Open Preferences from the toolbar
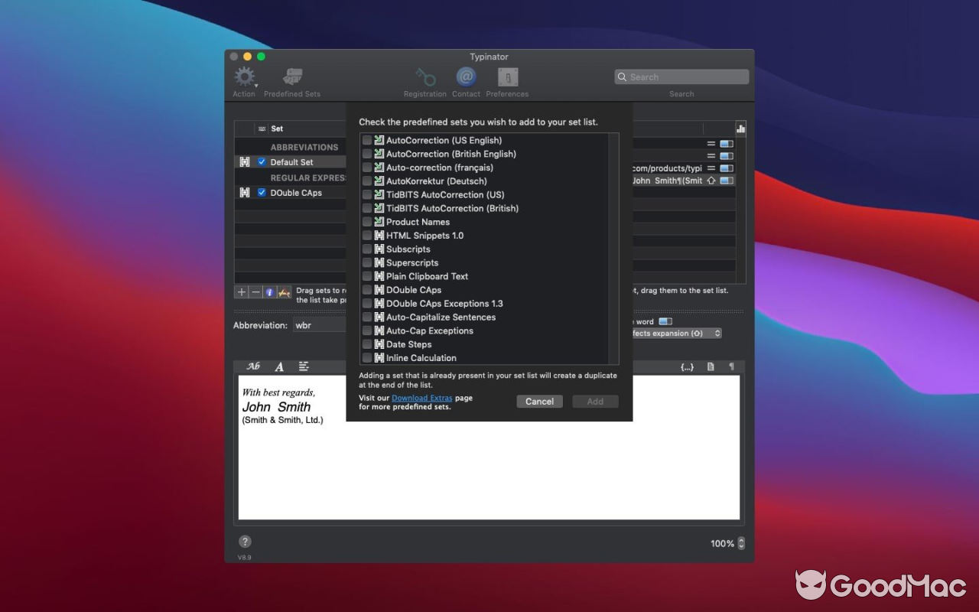979x612 pixels. [x=507, y=78]
